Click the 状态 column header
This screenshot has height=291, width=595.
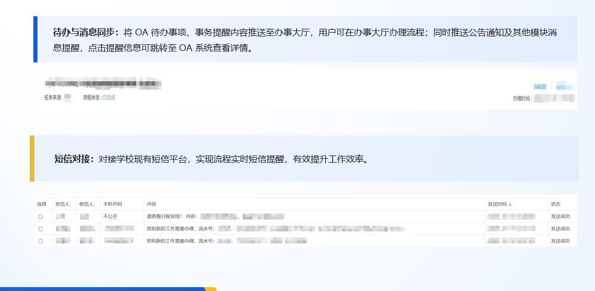tap(556, 204)
